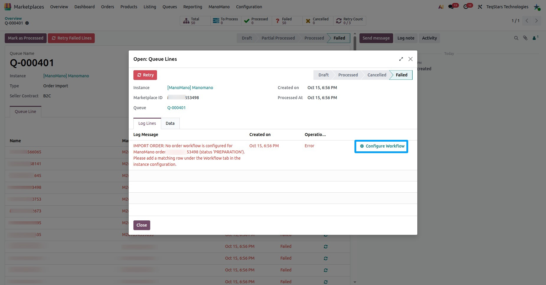Click the Failed stage in dialog status bar
Viewport: 546px width, 285px height.
coord(401,75)
